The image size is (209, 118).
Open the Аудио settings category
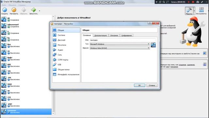click(66, 50)
